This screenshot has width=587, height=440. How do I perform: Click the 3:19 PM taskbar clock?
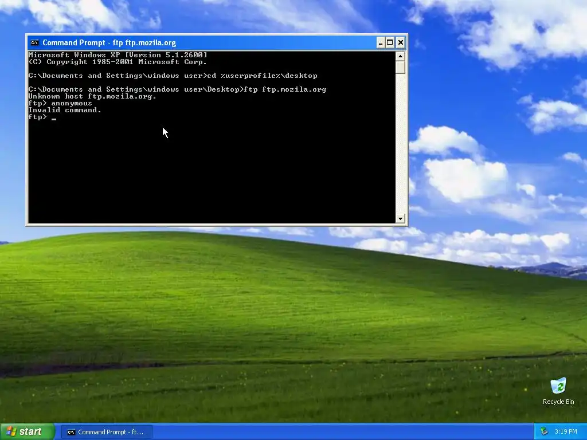[565, 431]
